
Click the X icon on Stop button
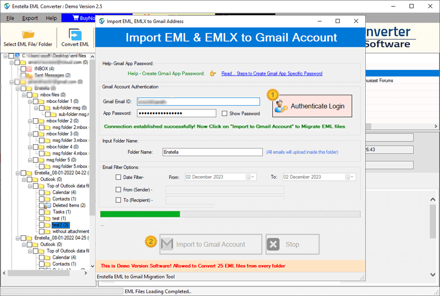pyautogui.click(x=273, y=244)
